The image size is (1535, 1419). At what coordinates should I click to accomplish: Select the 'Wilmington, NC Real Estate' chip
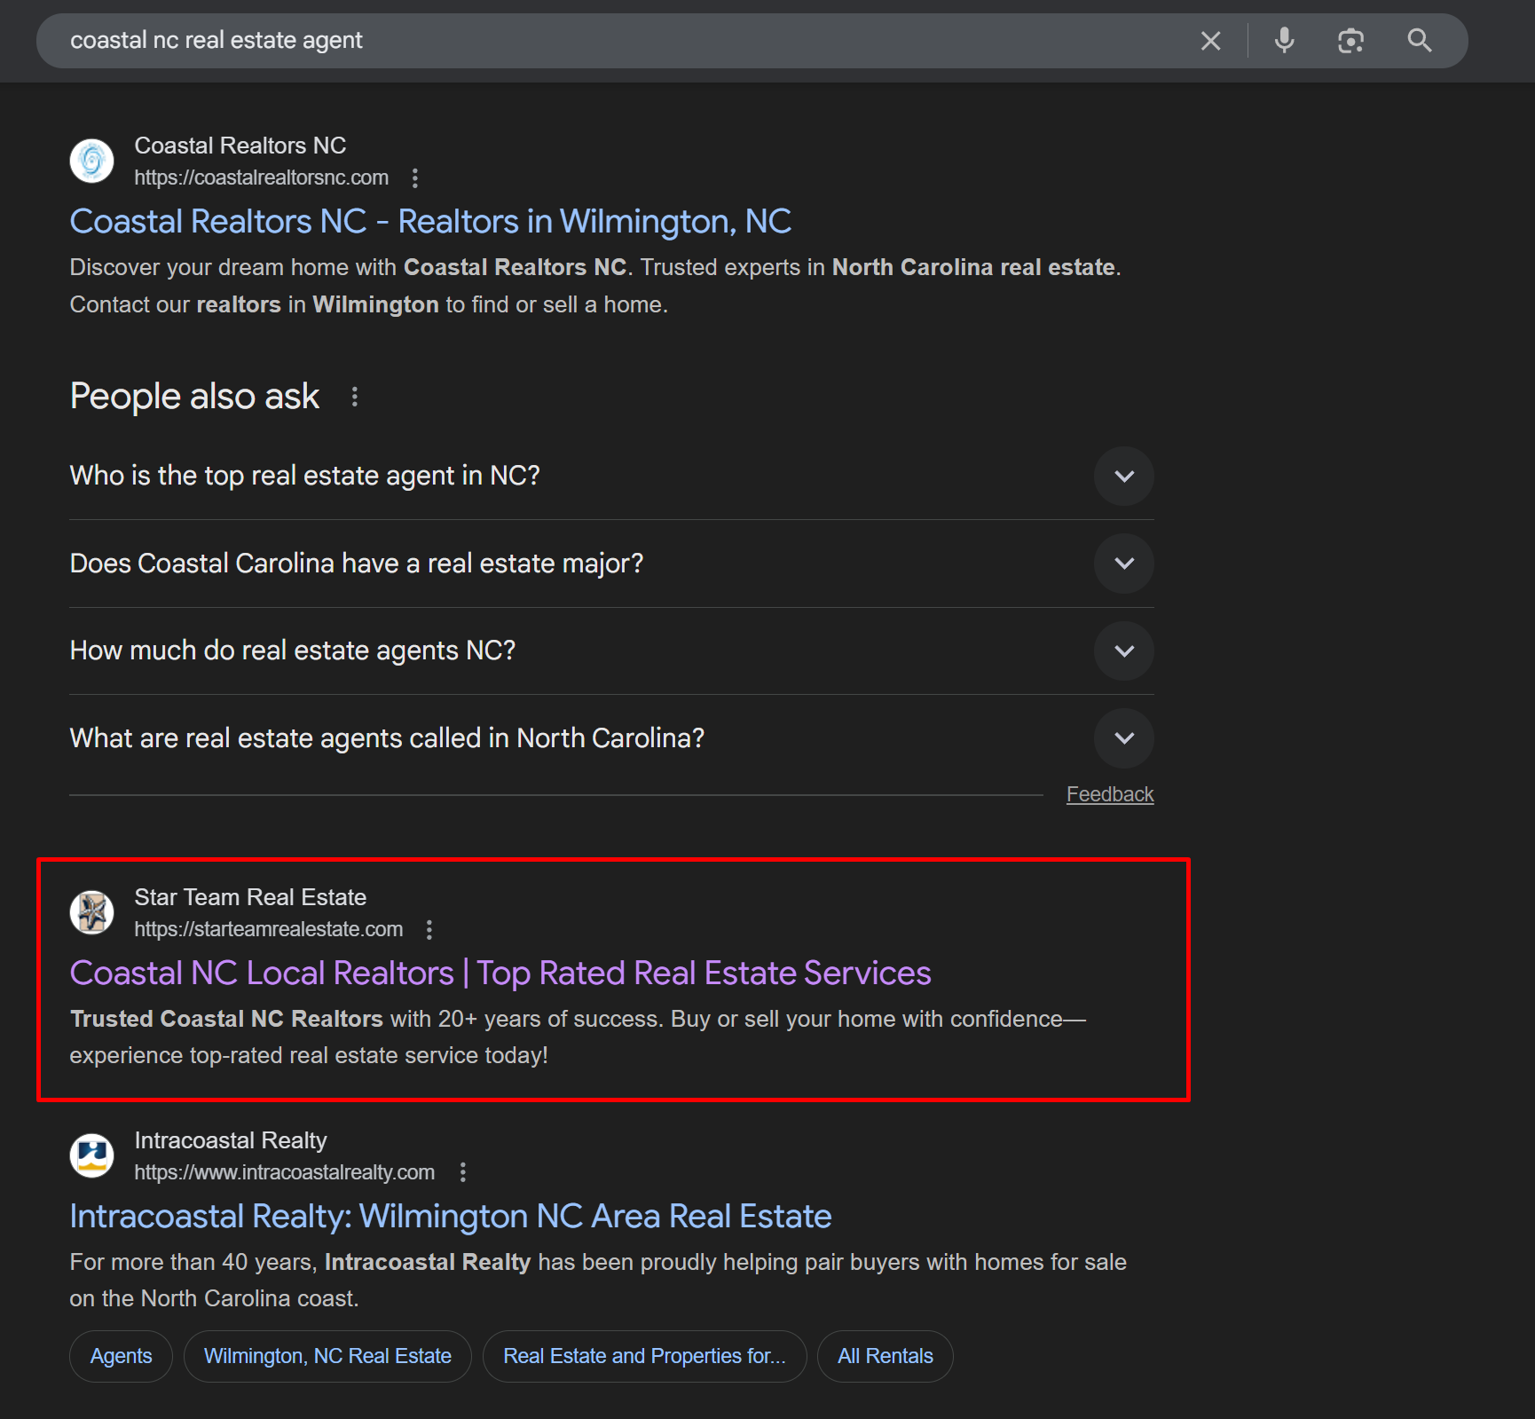point(327,1356)
